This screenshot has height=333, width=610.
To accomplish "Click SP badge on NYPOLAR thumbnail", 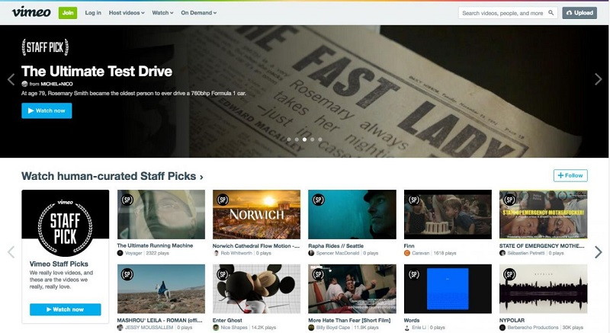I will tap(509, 274).
